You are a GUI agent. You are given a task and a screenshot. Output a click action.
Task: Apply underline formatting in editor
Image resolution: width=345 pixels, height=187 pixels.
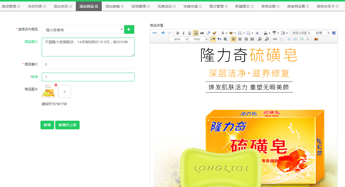pos(190,33)
